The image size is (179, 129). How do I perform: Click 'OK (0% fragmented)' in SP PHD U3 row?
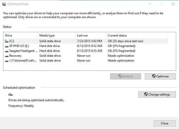[x=122, y=46]
